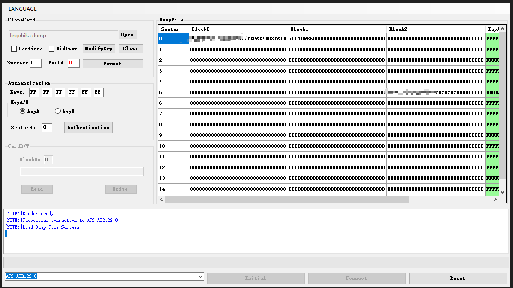The image size is (513, 288).
Task: Click the down arrow of vertical scrollbar
Action: pyautogui.click(x=503, y=191)
